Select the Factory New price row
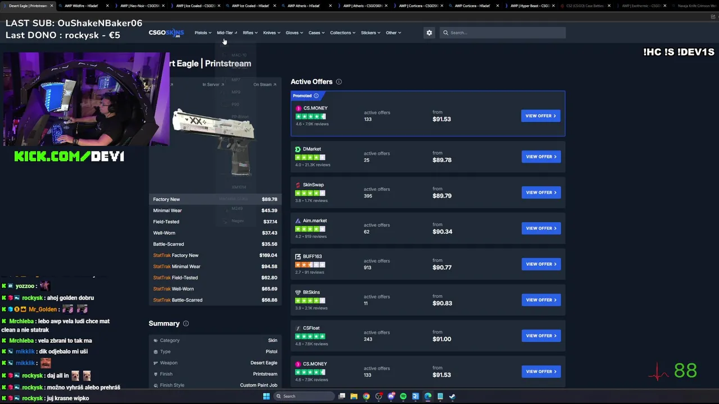The image size is (719, 404). point(215,199)
